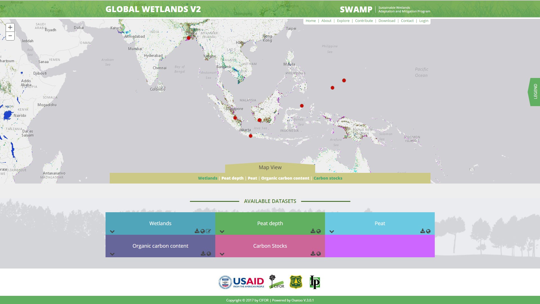Image resolution: width=540 pixels, height=304 pixels.
Task: Open the Peat depth globe icon
Action: coord(319,231)
